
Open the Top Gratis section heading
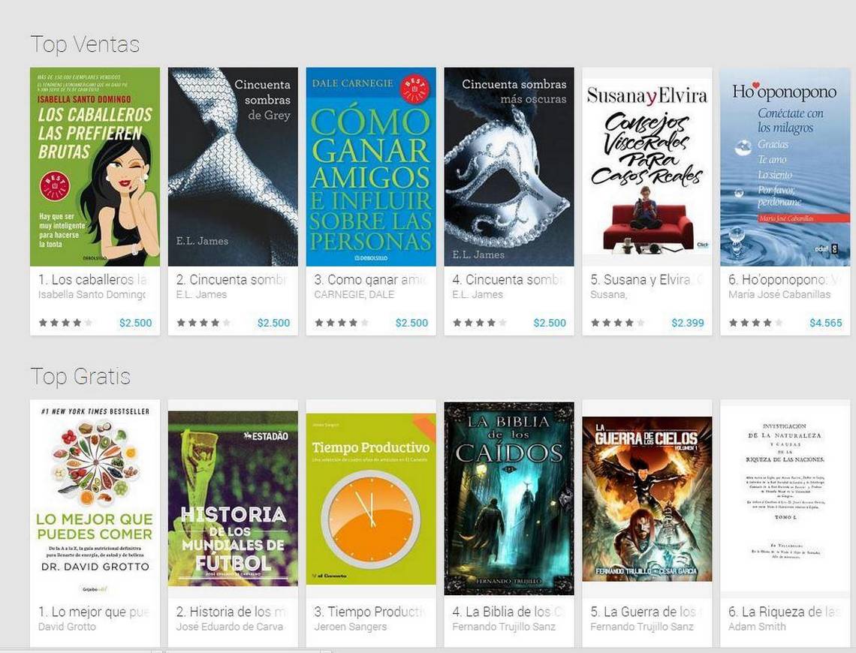pyautogui.click(x=80, y=377)
